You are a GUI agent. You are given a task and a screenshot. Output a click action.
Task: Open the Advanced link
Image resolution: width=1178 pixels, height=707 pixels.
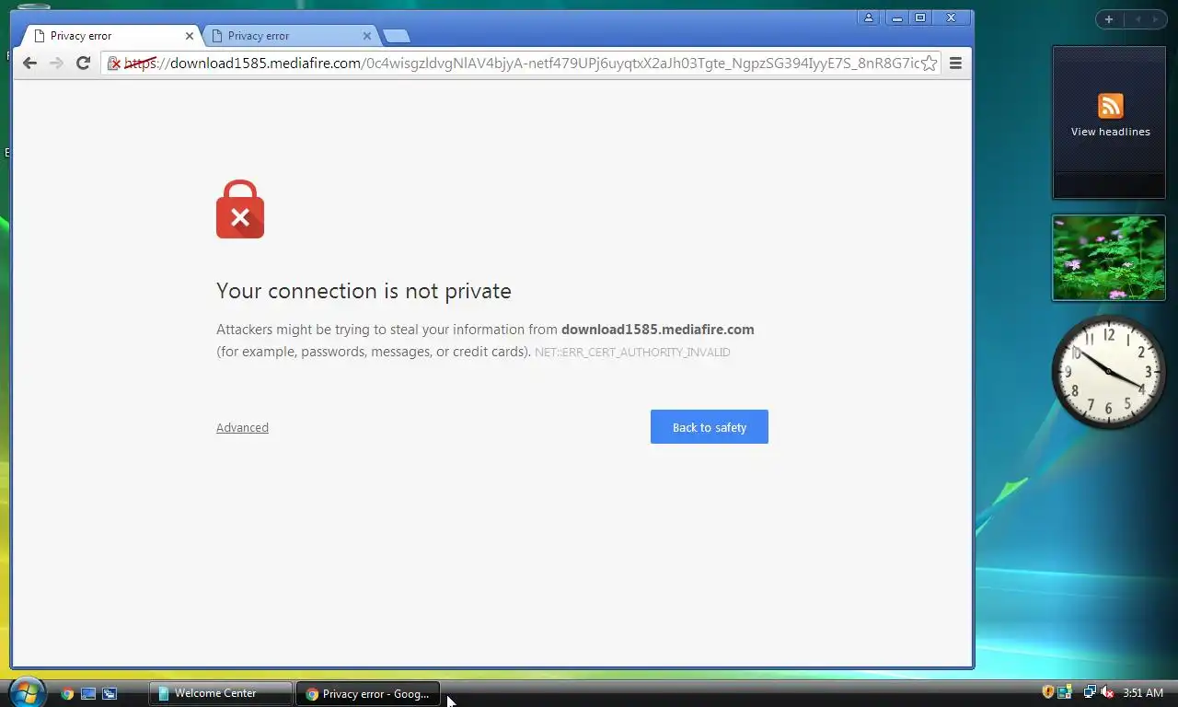tap(242, 427)
